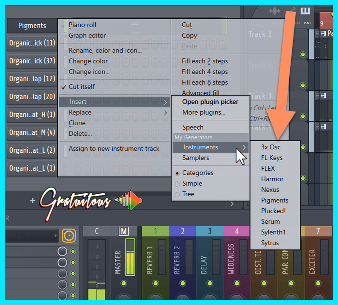Select the Tree radio option
338x305 pixels.
point(177,195)
